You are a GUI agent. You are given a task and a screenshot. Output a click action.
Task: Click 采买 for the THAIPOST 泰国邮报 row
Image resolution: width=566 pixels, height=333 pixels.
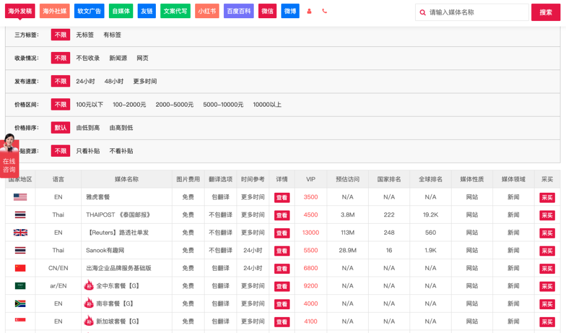click(546, 215)
